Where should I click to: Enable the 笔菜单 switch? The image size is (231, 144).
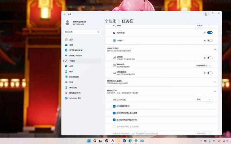tap(210, 58)
